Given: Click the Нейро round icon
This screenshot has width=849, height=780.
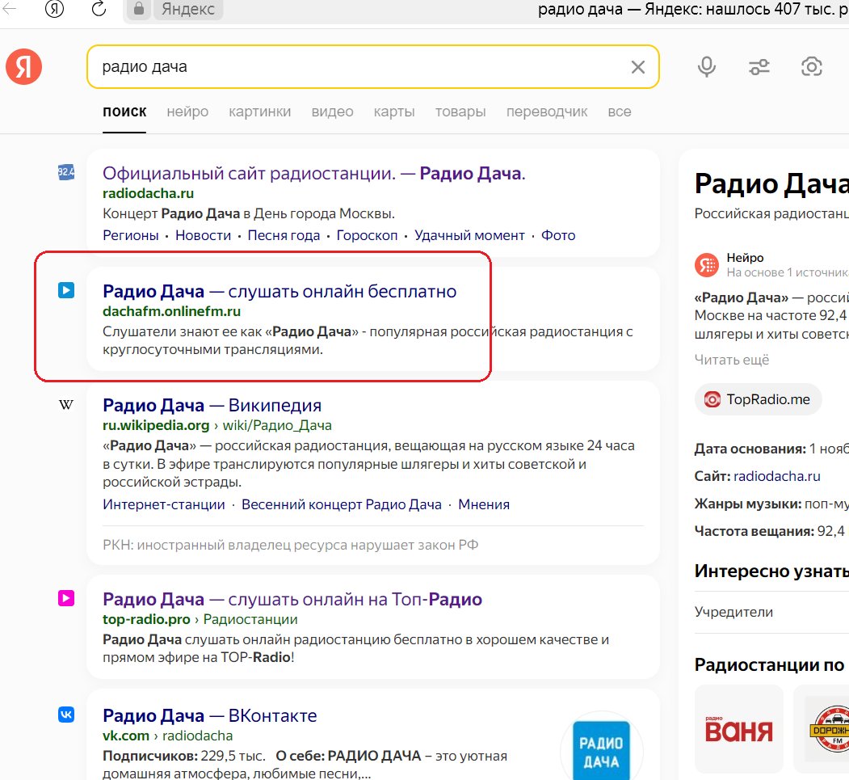Looking at the screenshot, I should point(707,265).
